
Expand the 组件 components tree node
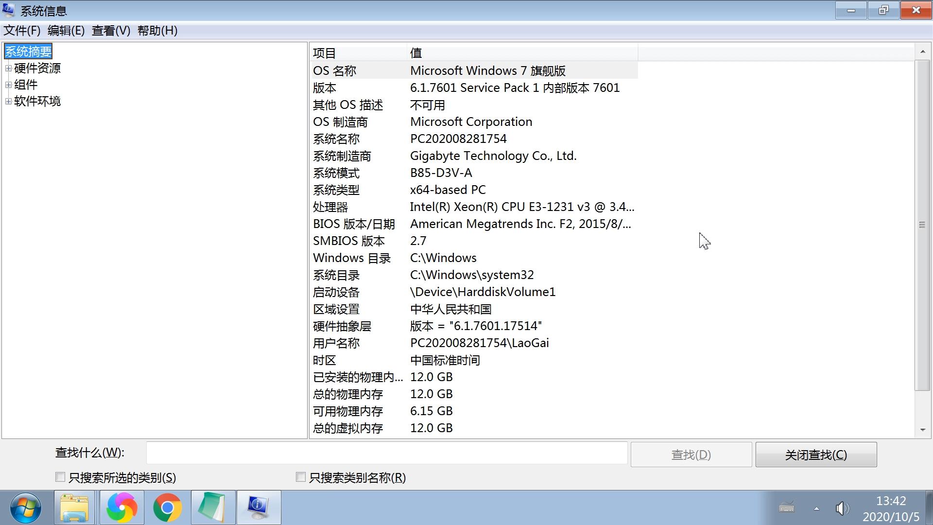point(8,84)
